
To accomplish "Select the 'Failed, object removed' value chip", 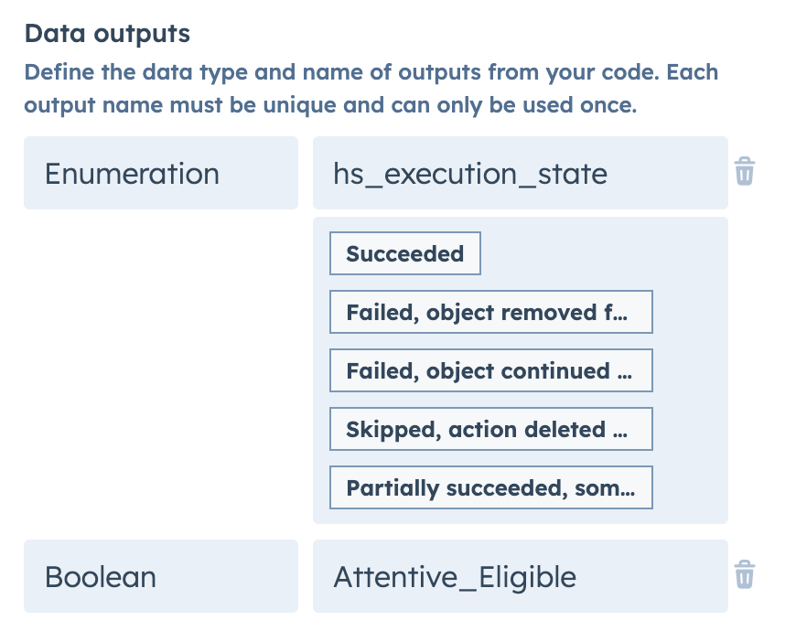I will click(490, 312).
